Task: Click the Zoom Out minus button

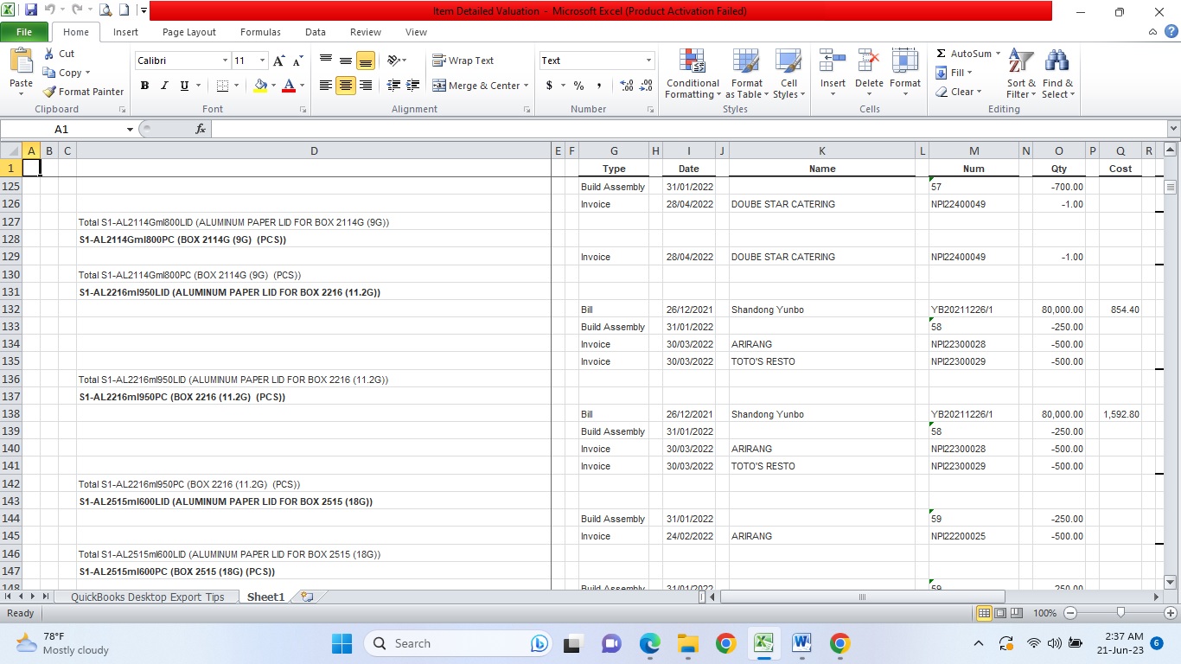Action: coord(1070,613)
